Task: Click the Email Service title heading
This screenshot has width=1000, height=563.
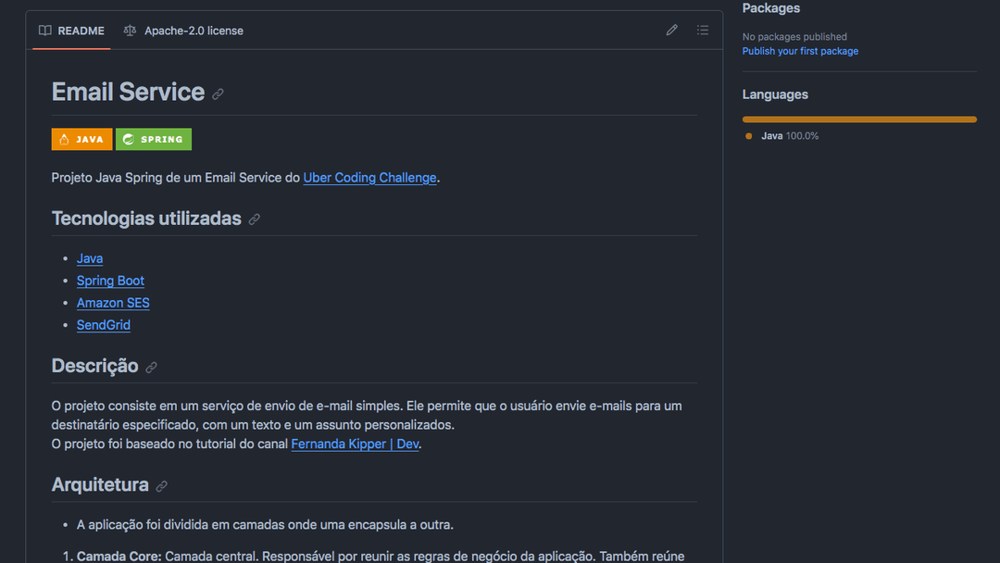Action: [128, 92]
